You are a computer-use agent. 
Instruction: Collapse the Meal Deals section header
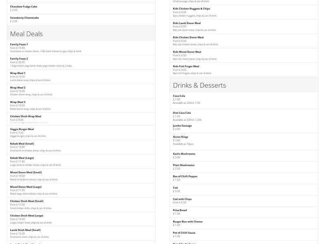[x=81, y=34]
